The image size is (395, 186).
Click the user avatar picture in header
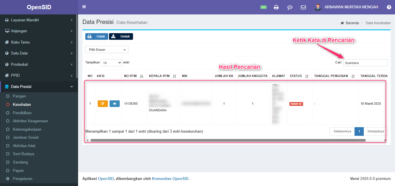(x=318, y=7)
